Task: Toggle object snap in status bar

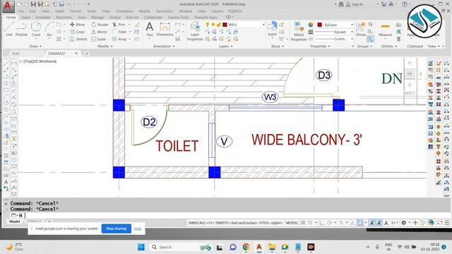Action: coord(360,223)
